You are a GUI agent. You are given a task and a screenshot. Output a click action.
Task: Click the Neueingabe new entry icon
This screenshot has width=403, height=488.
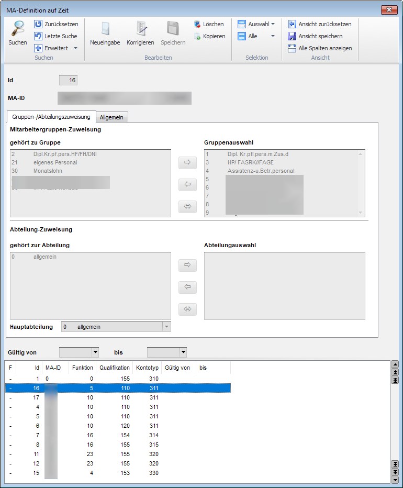(105, 29)
